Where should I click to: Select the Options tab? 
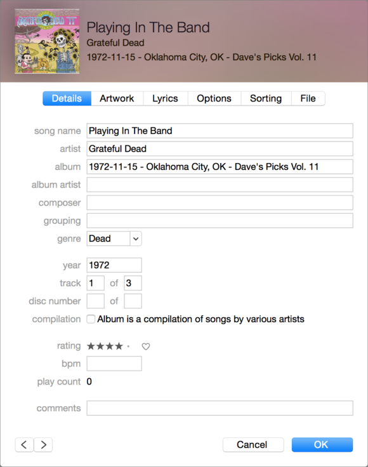pyautogui.click(x=214, y=98)
